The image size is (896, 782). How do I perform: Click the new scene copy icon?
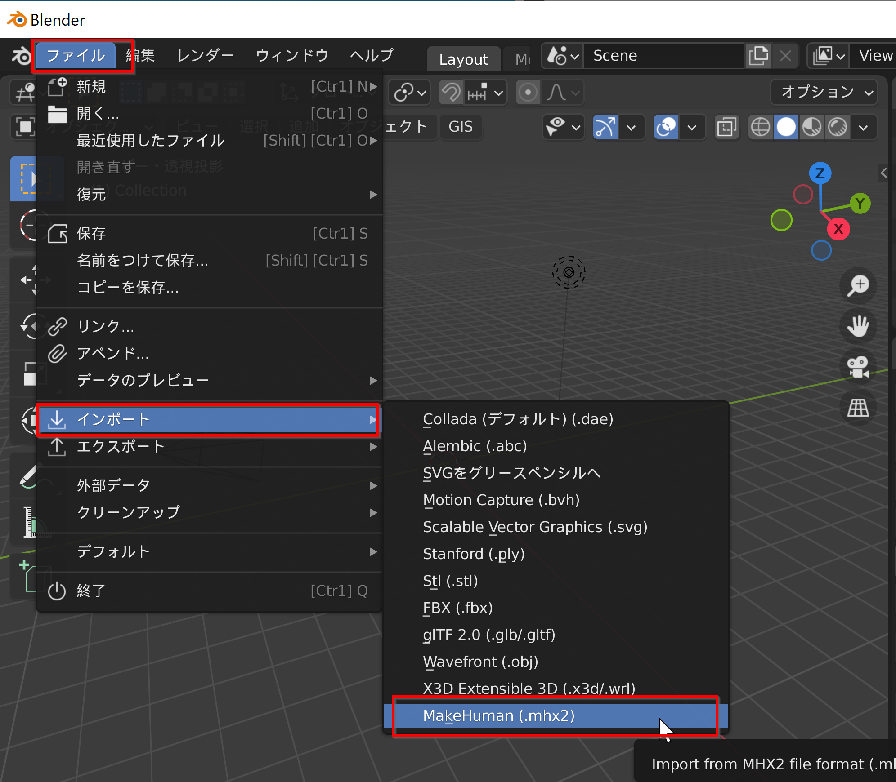[759, 56]
